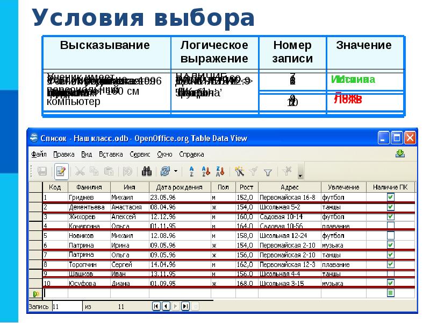
Task: Open the Sort A-Z dialog icon
Action: (191, 172)
